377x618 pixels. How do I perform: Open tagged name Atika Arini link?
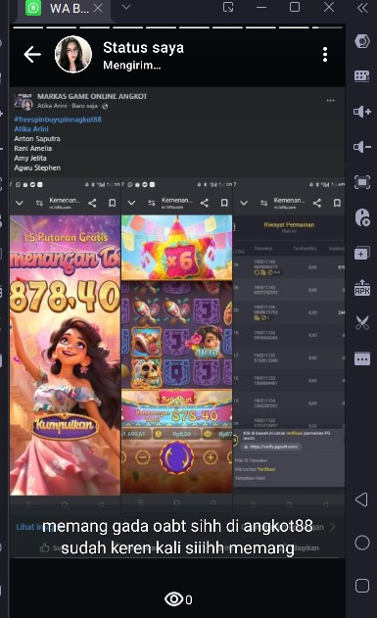tap(31, 129)
